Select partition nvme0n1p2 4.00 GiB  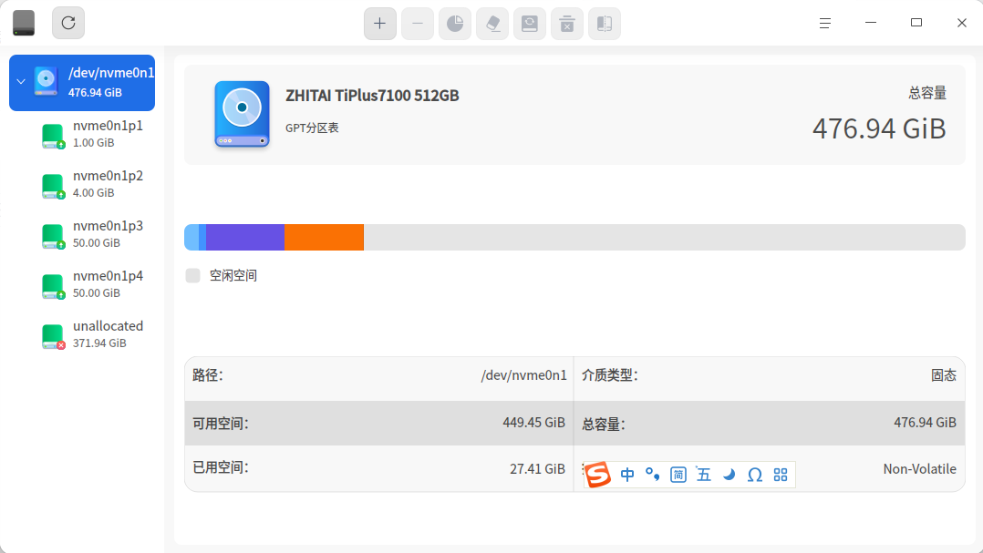click(91, 184)
